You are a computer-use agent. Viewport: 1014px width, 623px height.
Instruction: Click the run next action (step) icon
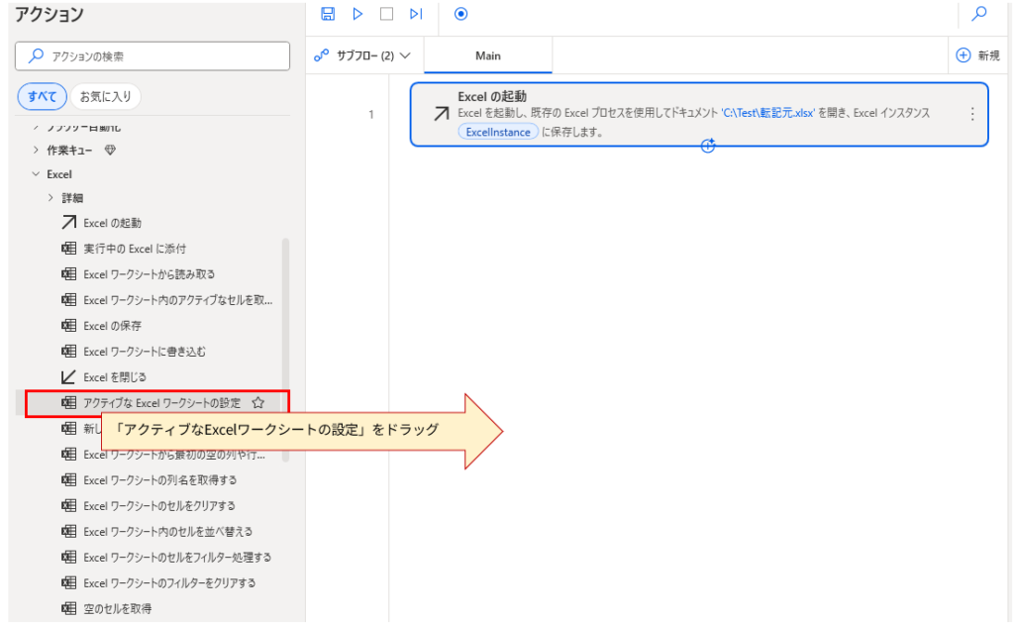[x=415, y=14]
